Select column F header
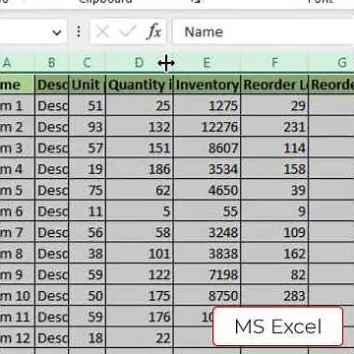Image resolution: width=354 pixels, height=354 pixels. [x=274, y=62]
